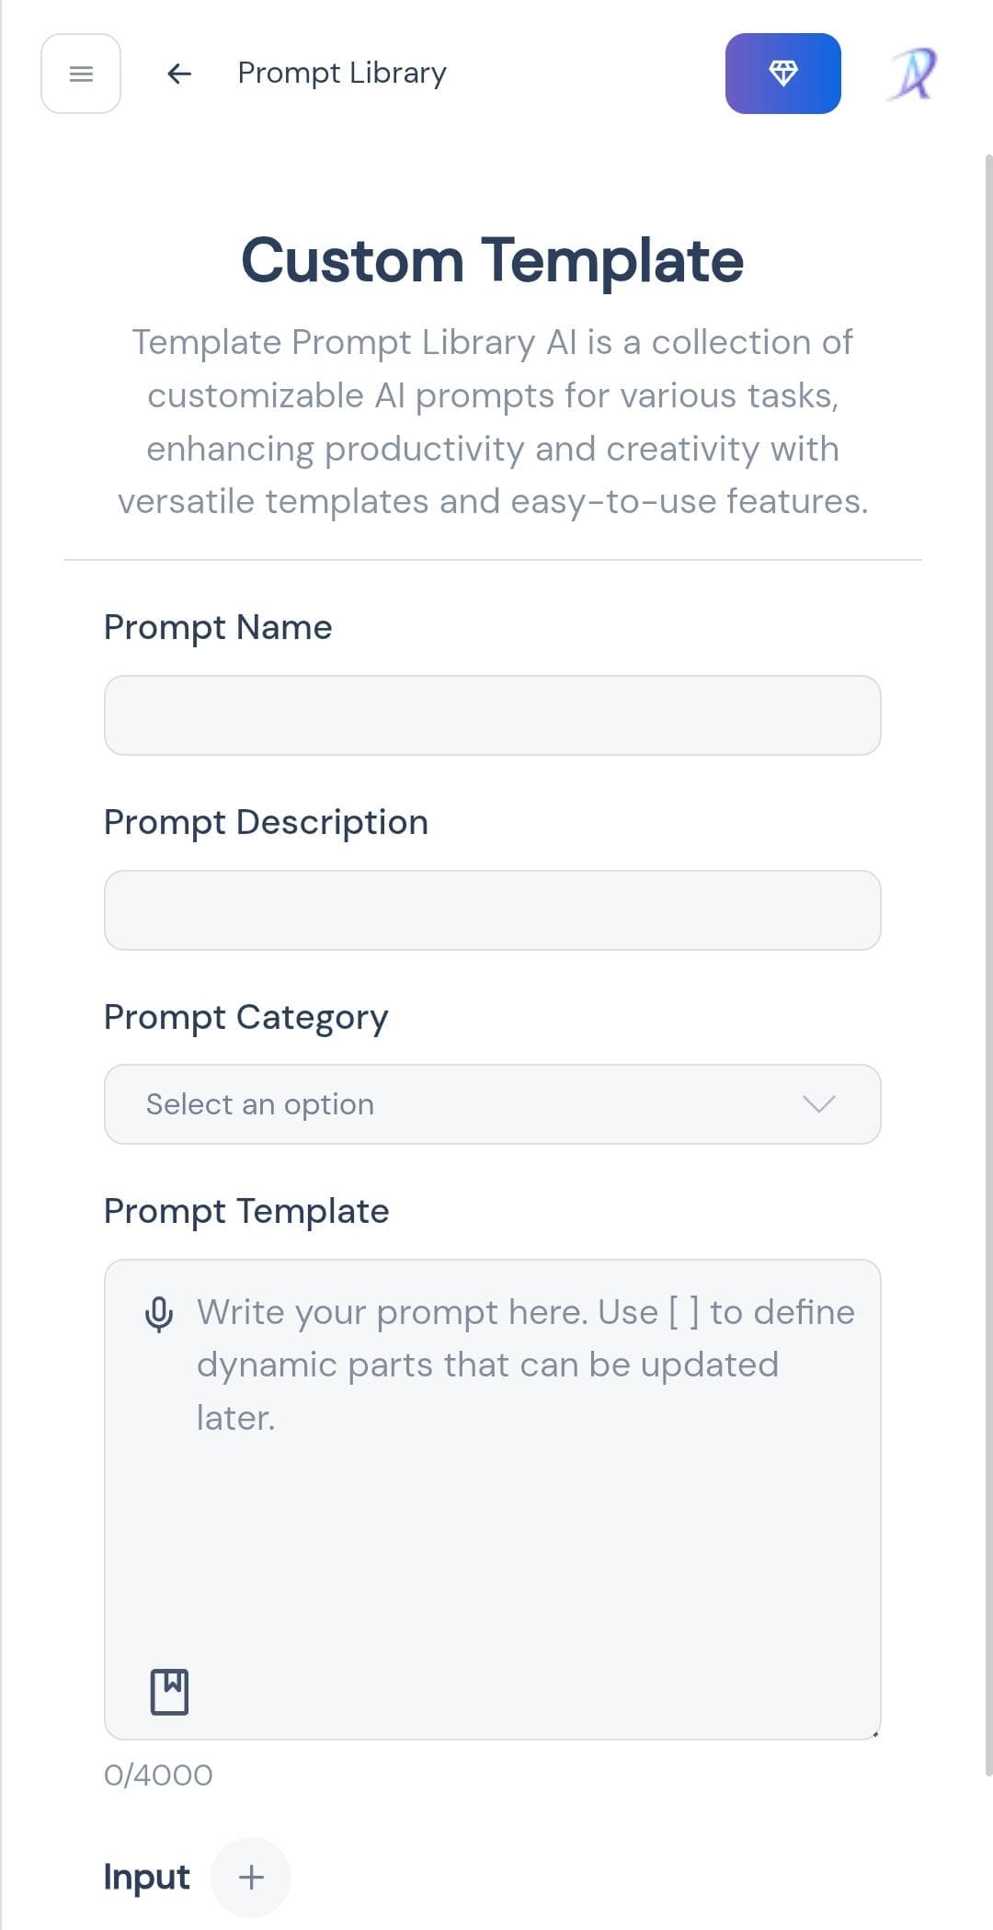
Task: Click the 0/4000 character counter
Action: [x=154, y=1775]
